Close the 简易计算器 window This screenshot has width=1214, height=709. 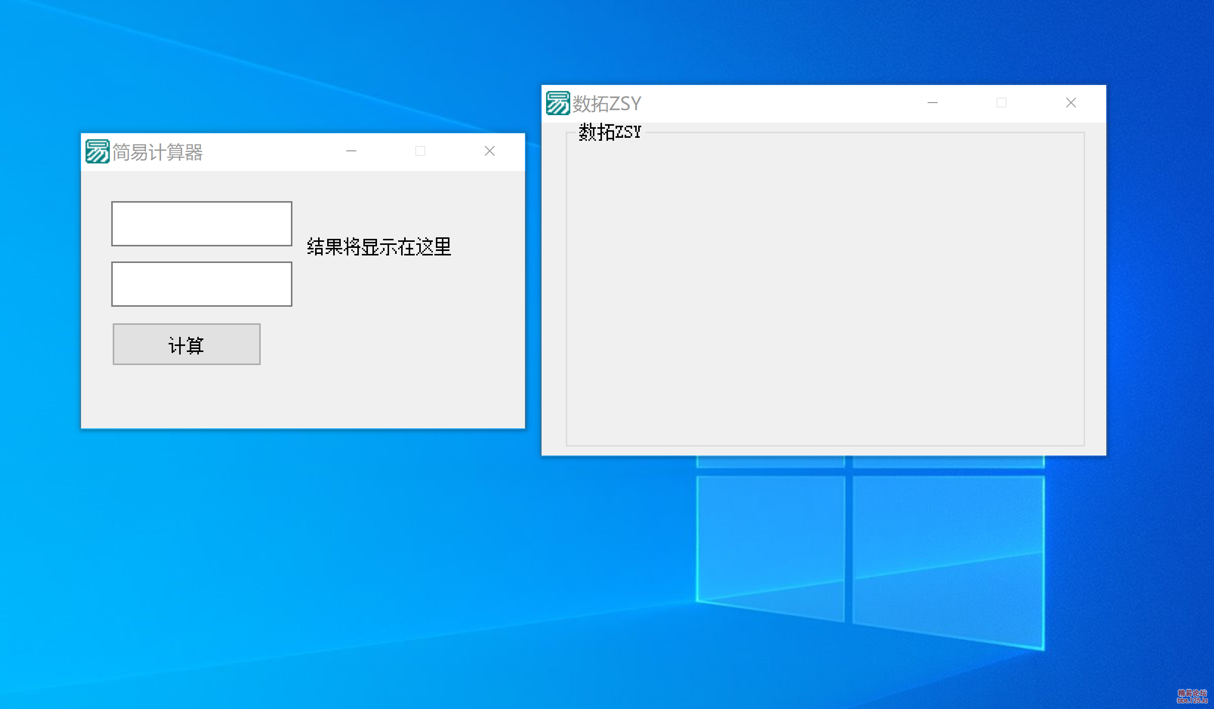[x=490, y=151]
